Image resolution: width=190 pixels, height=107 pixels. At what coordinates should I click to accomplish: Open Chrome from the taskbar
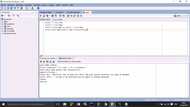106,104
